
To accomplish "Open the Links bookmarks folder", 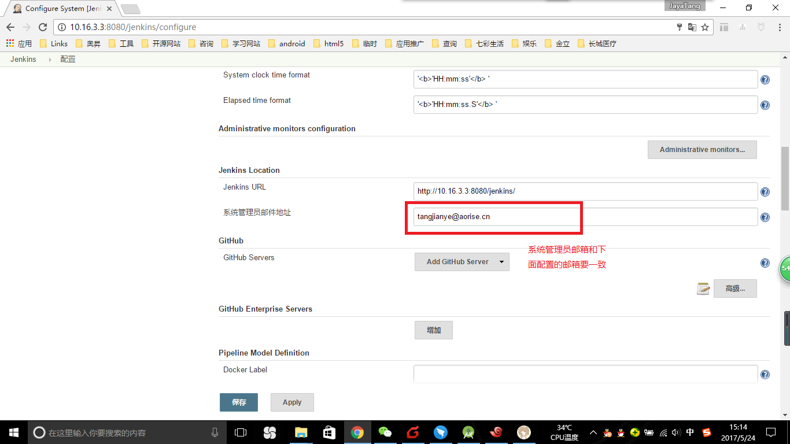I will [x=54, y=43].
